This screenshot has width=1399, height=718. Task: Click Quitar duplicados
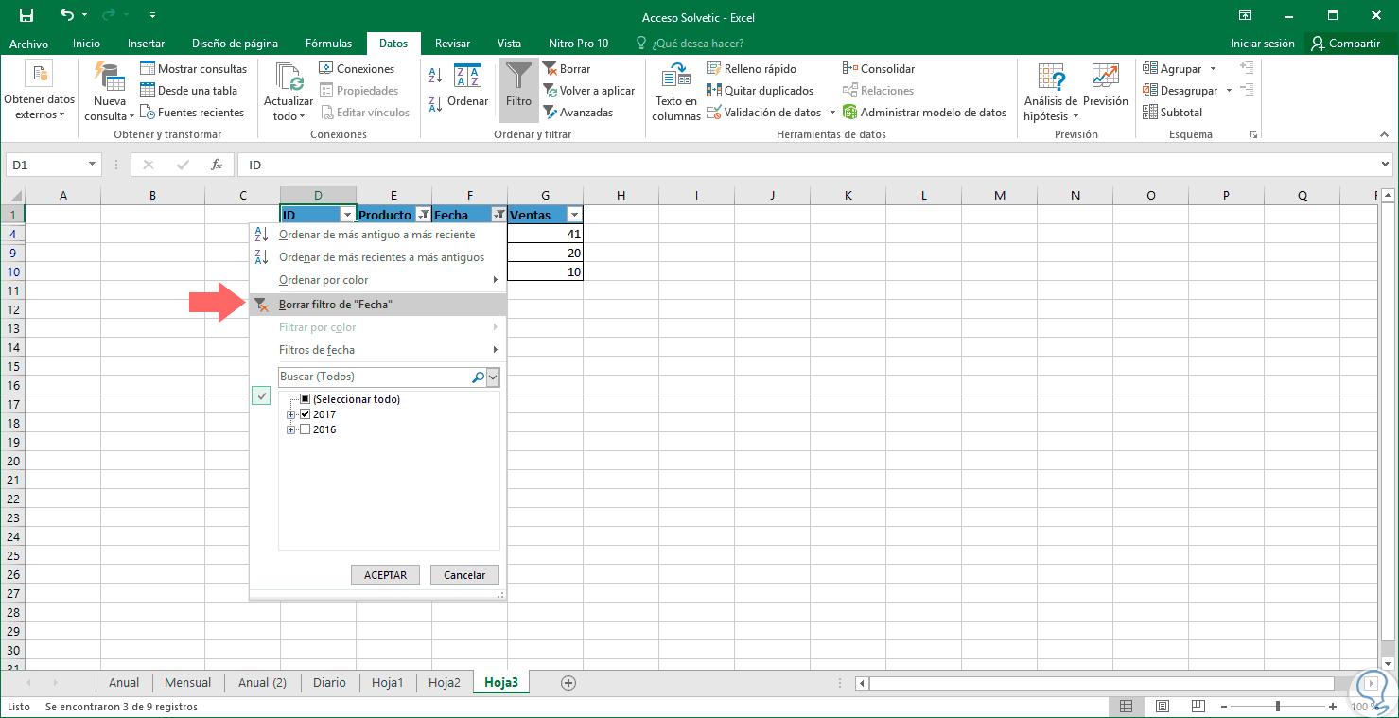(x=760, y=91)
